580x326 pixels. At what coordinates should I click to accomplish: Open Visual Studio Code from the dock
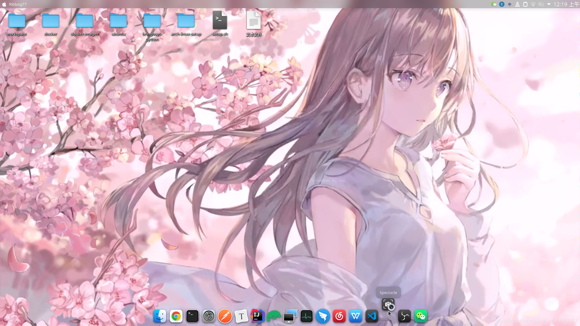tap(372, 316)
